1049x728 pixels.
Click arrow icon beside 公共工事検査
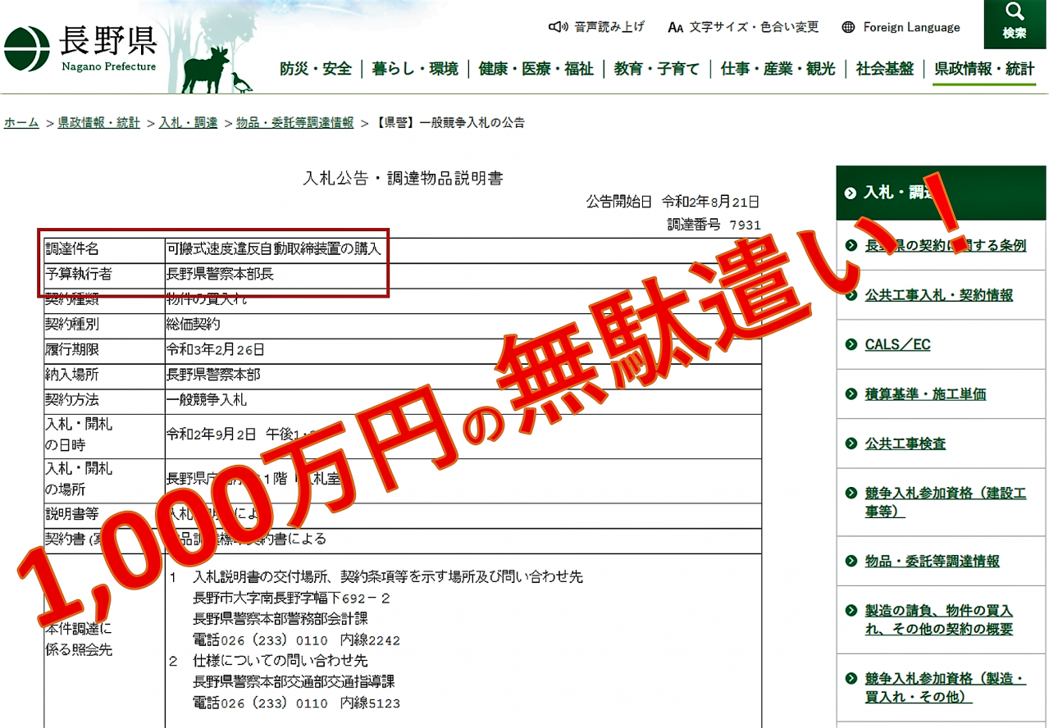click(851, 444)
